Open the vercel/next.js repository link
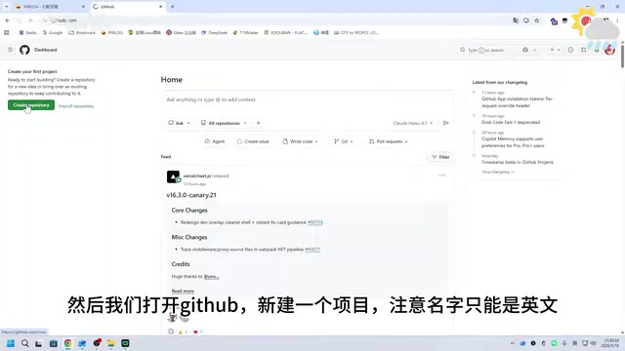 pyautogui.click(x=197, y=175)
